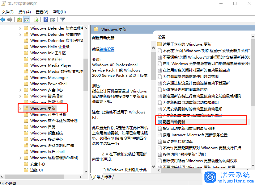Viewport: 255px width, 185px height.
Task: Click the 适用于企业的 Windows 更新 folder icon
Action: [159, 44]
